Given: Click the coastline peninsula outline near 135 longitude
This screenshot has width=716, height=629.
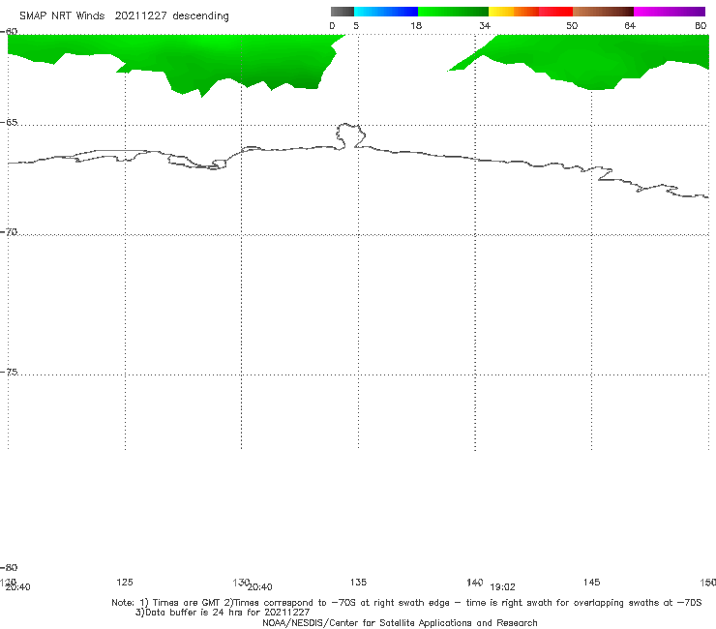Looking at the screenshot, I should coord(350,135).
